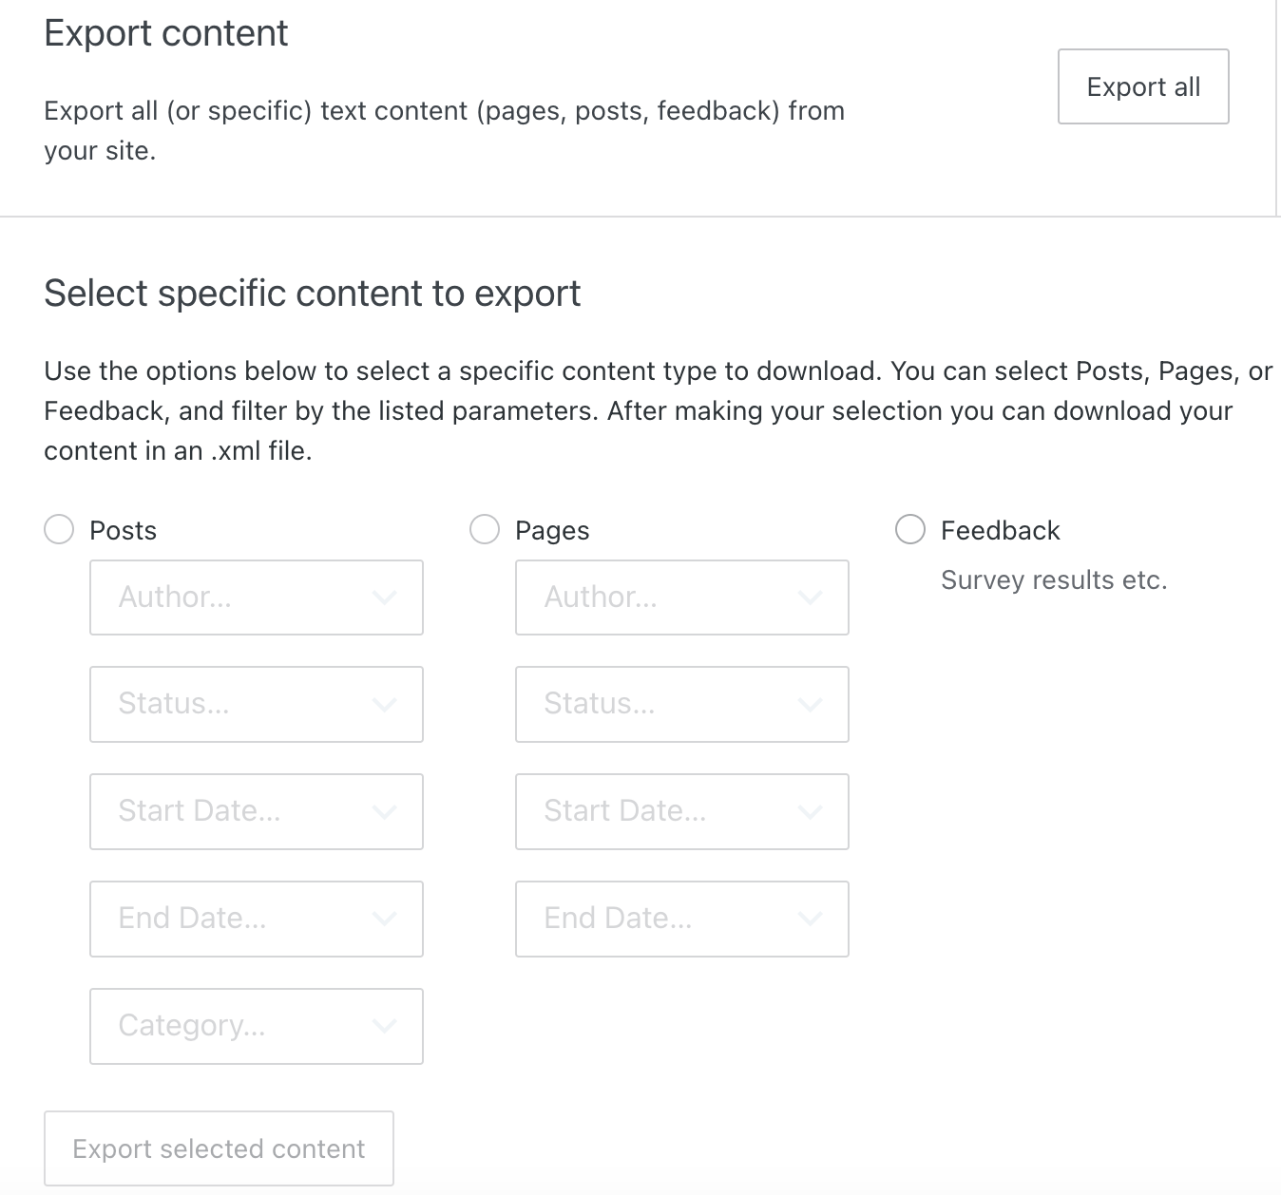Open Posts End Date dropdown
This screenshot has width=1281, height=1195.
click(x=257, y=919)
